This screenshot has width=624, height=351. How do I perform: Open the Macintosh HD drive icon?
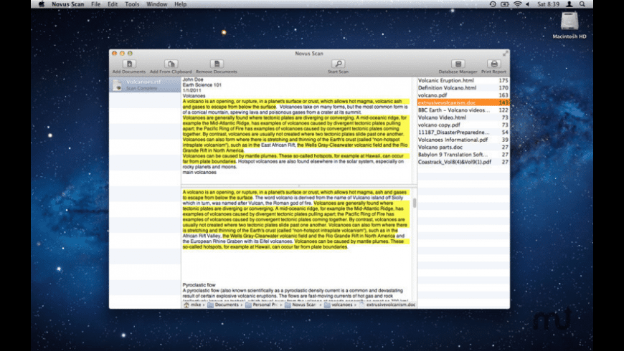click(x=569, y=21)
